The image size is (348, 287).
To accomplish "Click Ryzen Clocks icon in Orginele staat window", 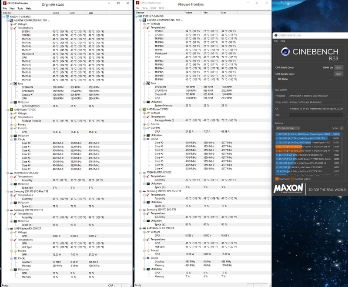I will (x=15, y=139).
